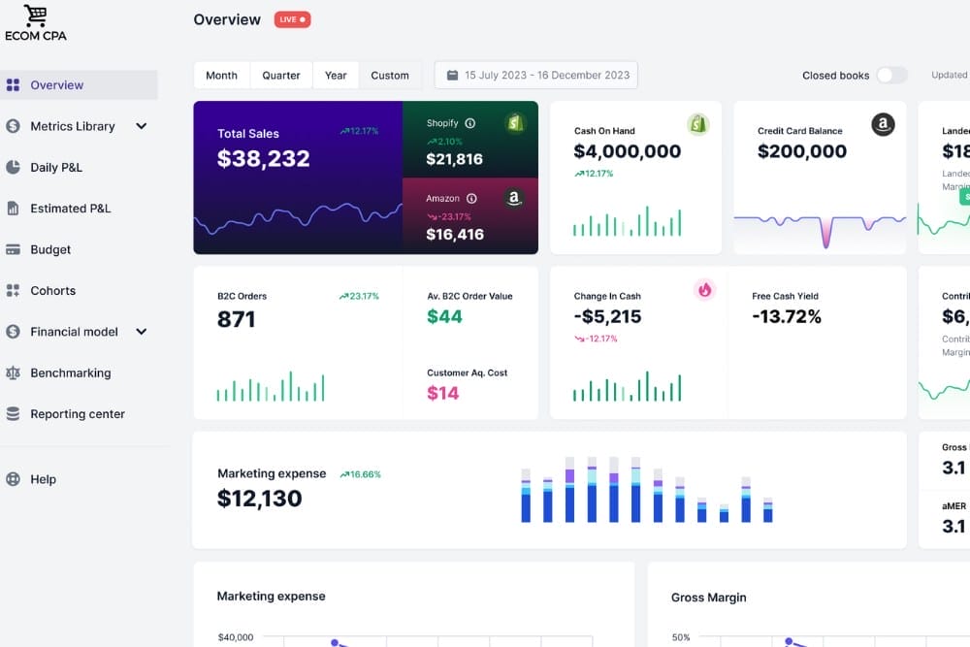Image resolution: width=970 pixels, height=647 pixels.
Task: Open Daily P&L from sidebar
Action: 56,167
